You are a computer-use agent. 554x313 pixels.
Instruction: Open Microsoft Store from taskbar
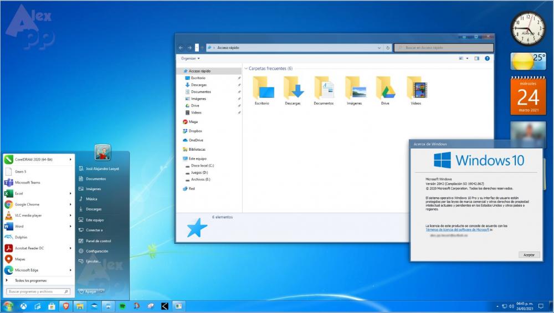pos(52,306)
